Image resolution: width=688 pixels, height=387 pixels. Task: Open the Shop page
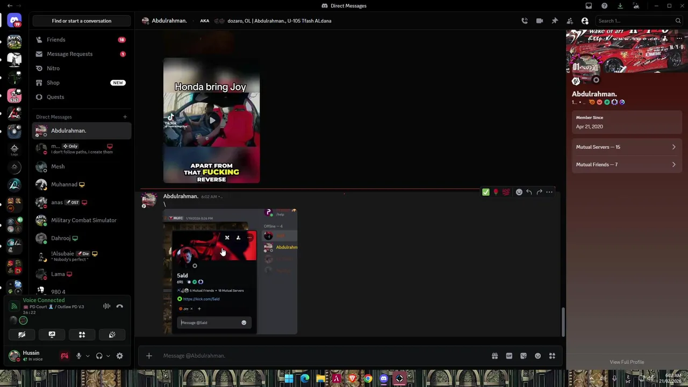tap(82, 83)
